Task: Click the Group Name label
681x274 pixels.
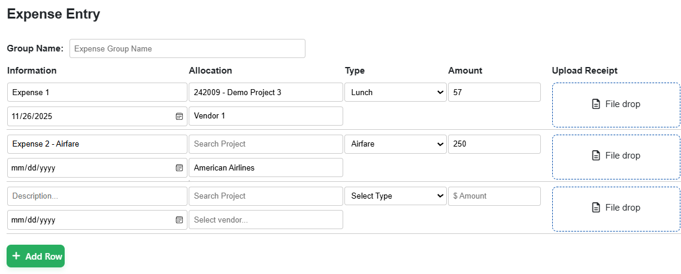Action: point(35,48)
